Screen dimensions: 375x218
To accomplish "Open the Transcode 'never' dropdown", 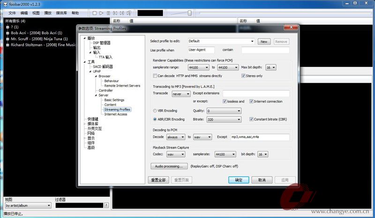I will 181,94.
